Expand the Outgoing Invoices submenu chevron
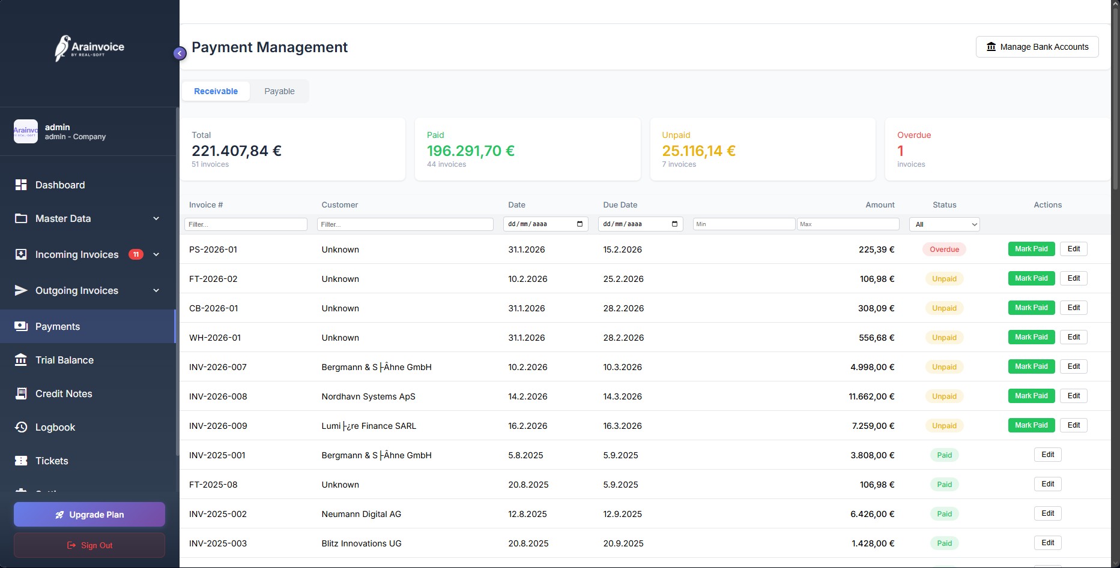The height and width of the screenshot is (568, 1120). pyautogui.click(x=156, y=290)
